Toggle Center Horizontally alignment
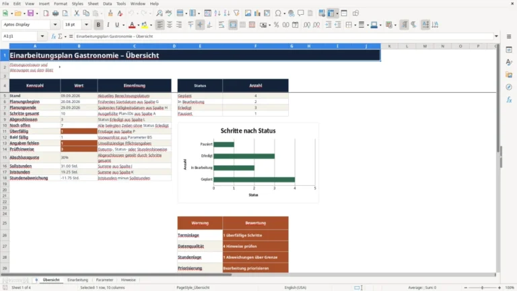Image resolution: width=517 pixels, height=291 pixels. [170, 25]
